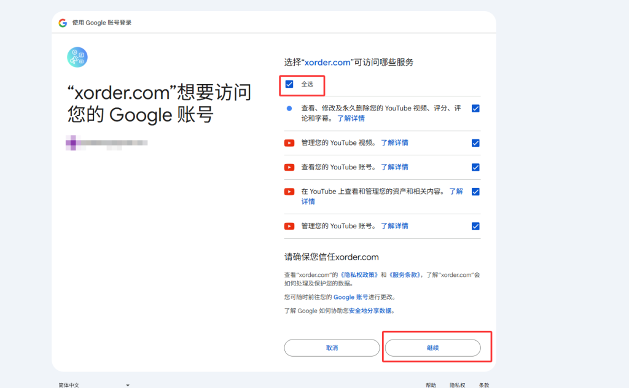Click YouTube icon beside 查看您的 YouTube 账号
Viewport: 629px width, 388px height.
289,167
